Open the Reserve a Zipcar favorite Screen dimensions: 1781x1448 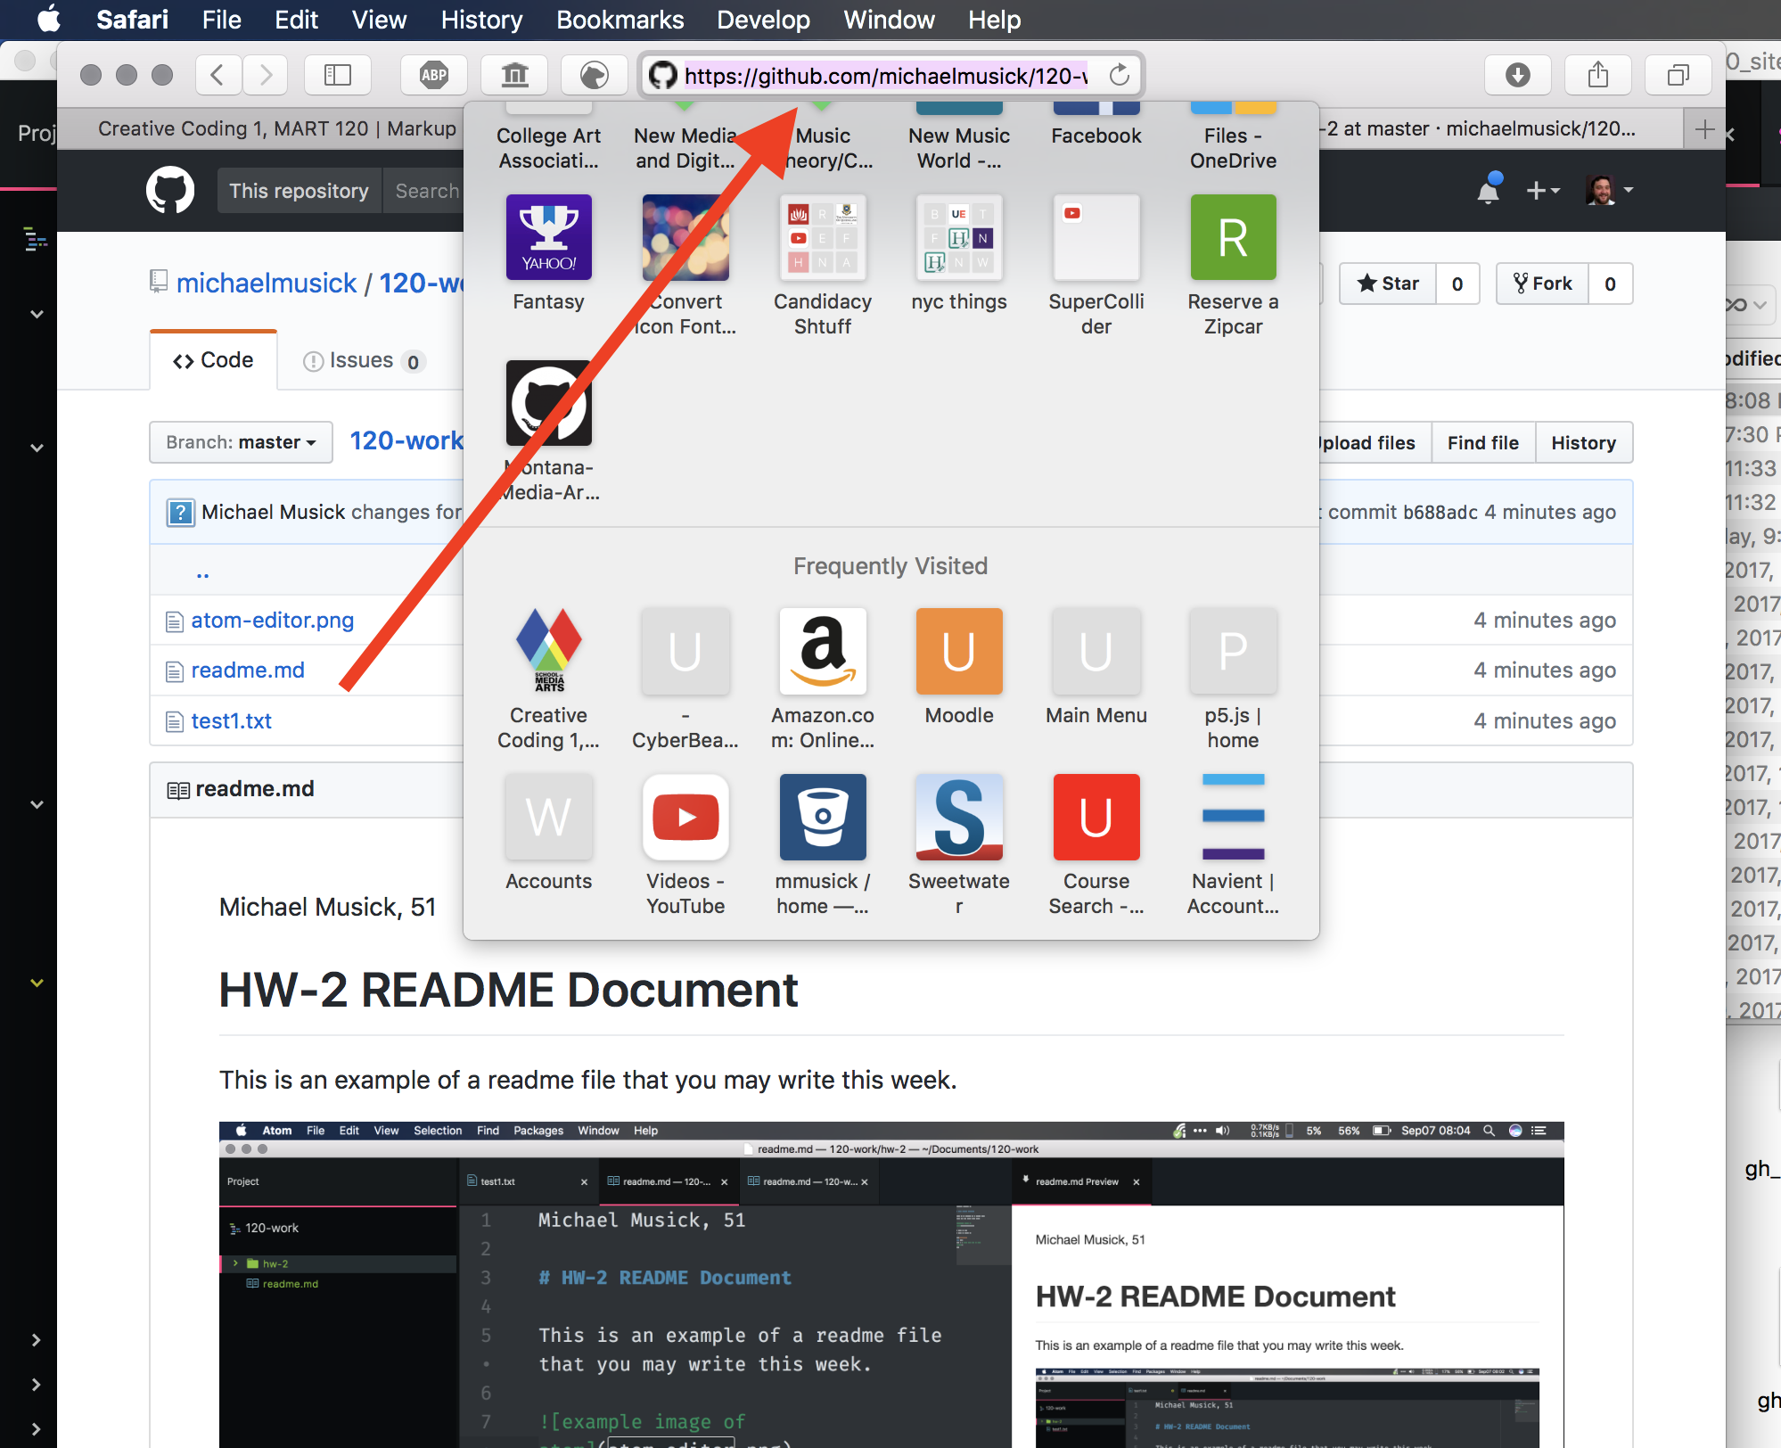[x=1233, y=266]
